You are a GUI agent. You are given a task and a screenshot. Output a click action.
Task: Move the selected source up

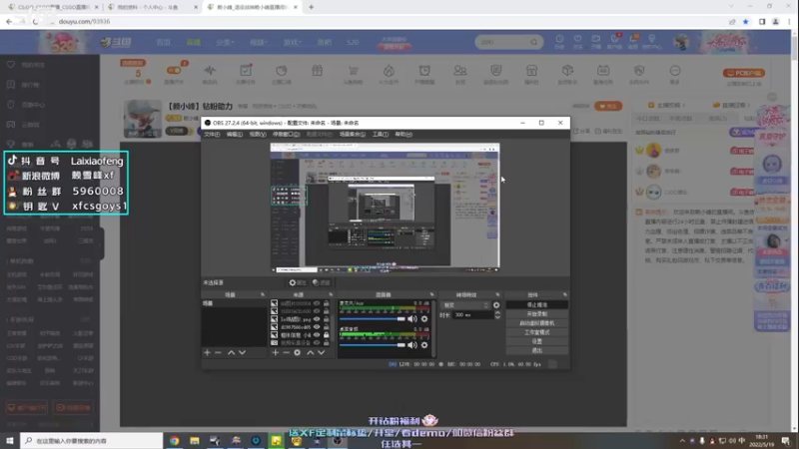tap(310, 352)
